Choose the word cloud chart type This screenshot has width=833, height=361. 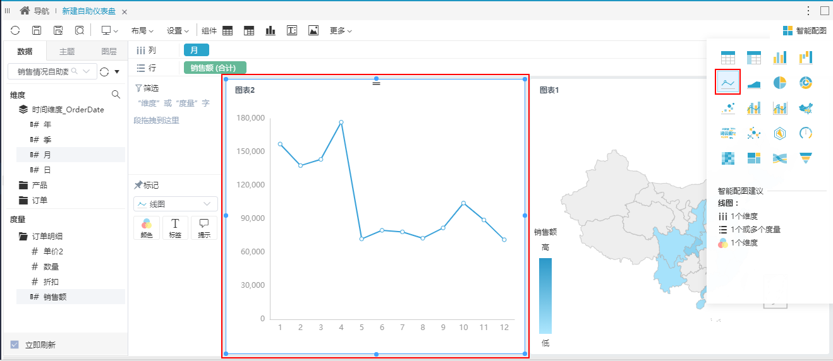click(728, 133)
